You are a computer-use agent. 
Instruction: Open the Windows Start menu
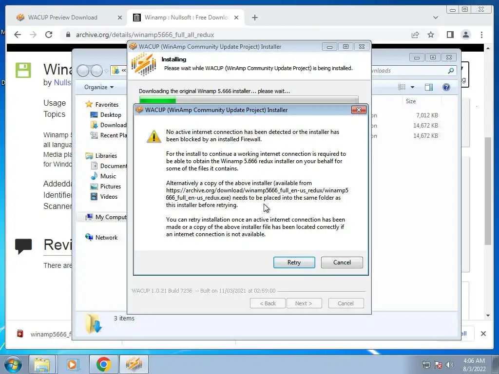click(x=13, y=364)
